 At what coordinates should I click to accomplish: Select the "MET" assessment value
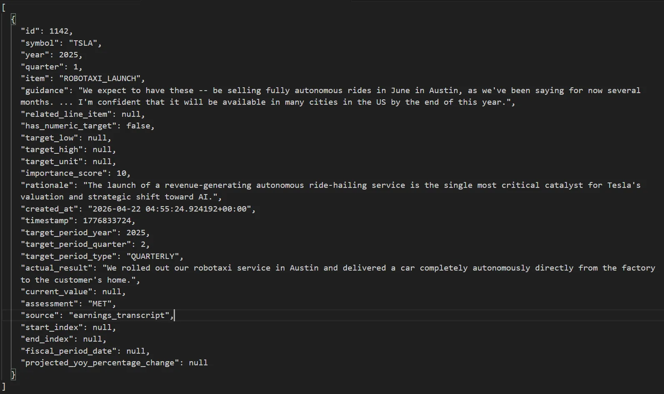tap(100, 304)
